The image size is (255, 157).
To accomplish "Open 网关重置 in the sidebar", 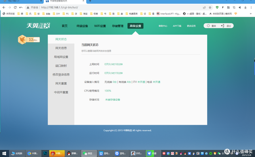I will (x=61, y=83).
